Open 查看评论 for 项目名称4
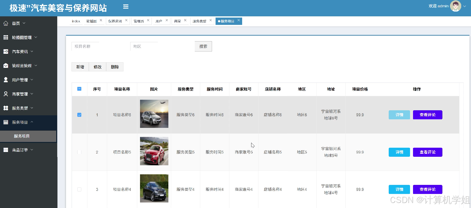471x208 pixels. click(x=428, y=189)
